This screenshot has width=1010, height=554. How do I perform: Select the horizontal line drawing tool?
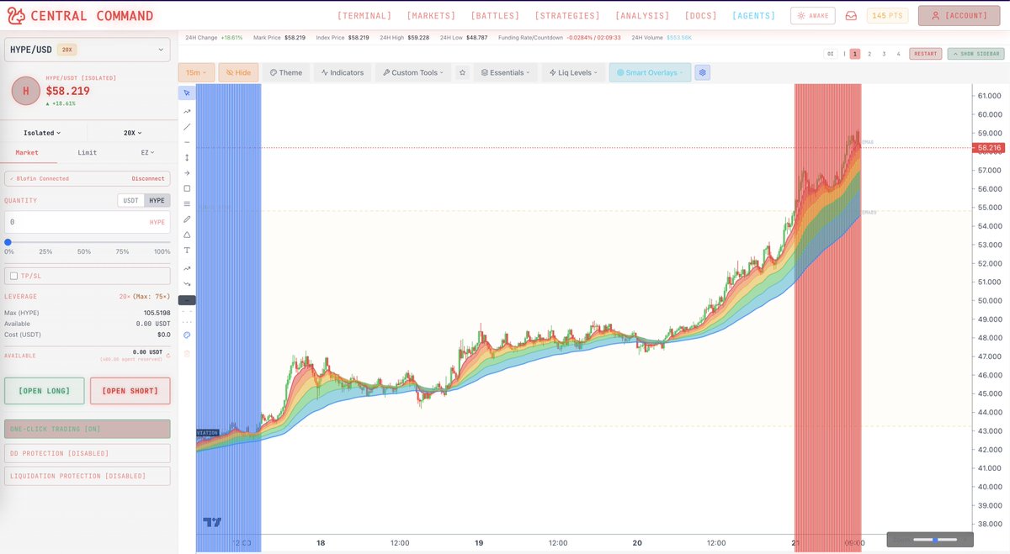[x=187, y=142]
